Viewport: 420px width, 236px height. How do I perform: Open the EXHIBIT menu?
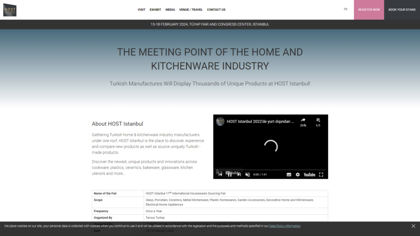(x=155, y=10)
